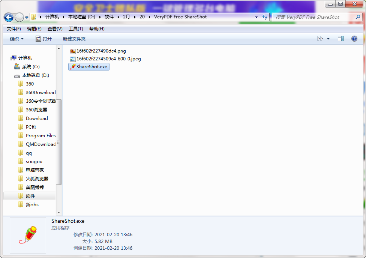Select 计算机 in the navigation tree
366x258 pixels.
click(25, 58)
